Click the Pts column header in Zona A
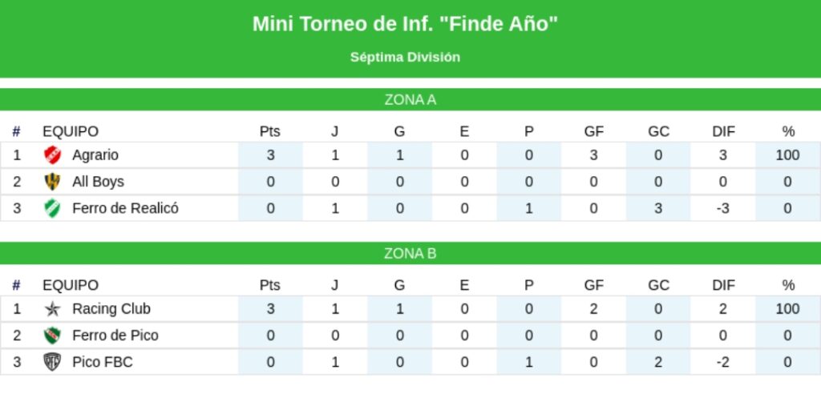821x410 pixels. click(270, 131)
